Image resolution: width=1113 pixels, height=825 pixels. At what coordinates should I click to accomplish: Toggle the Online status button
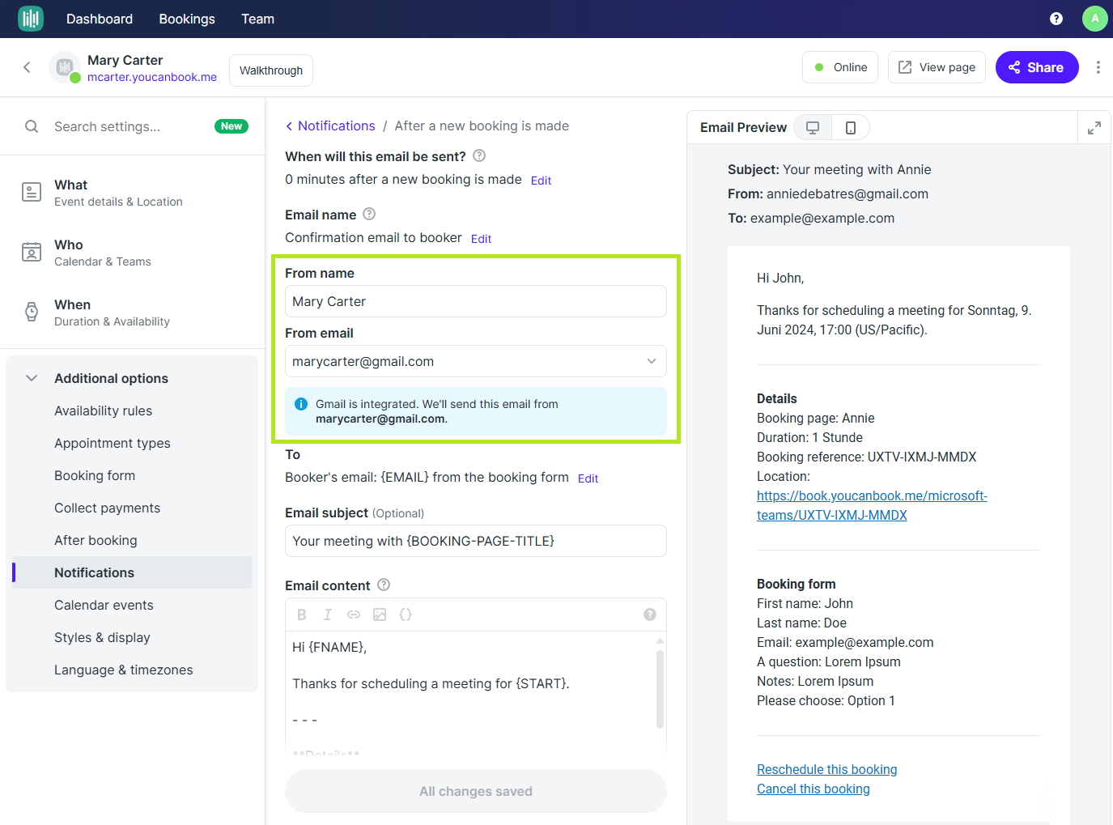coord(840,67)
